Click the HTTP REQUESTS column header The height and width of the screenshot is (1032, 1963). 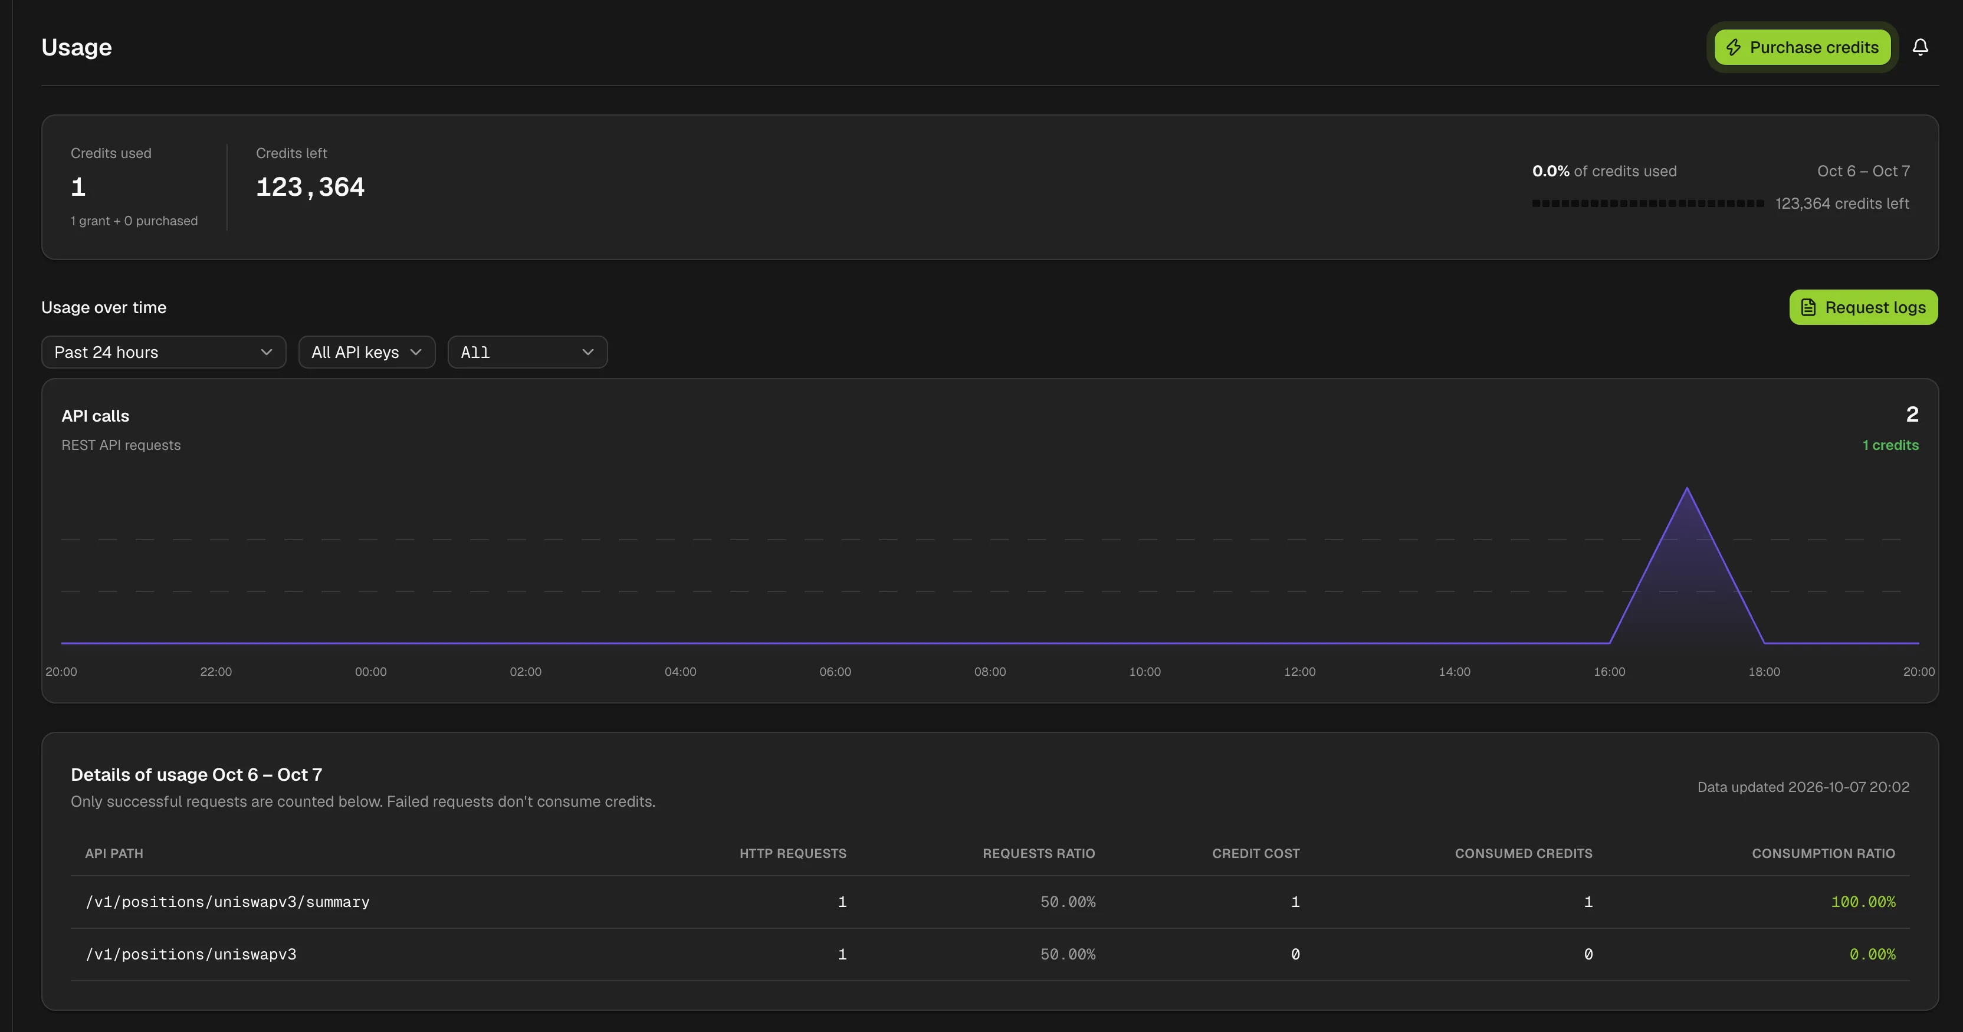(x=793, y=853)
